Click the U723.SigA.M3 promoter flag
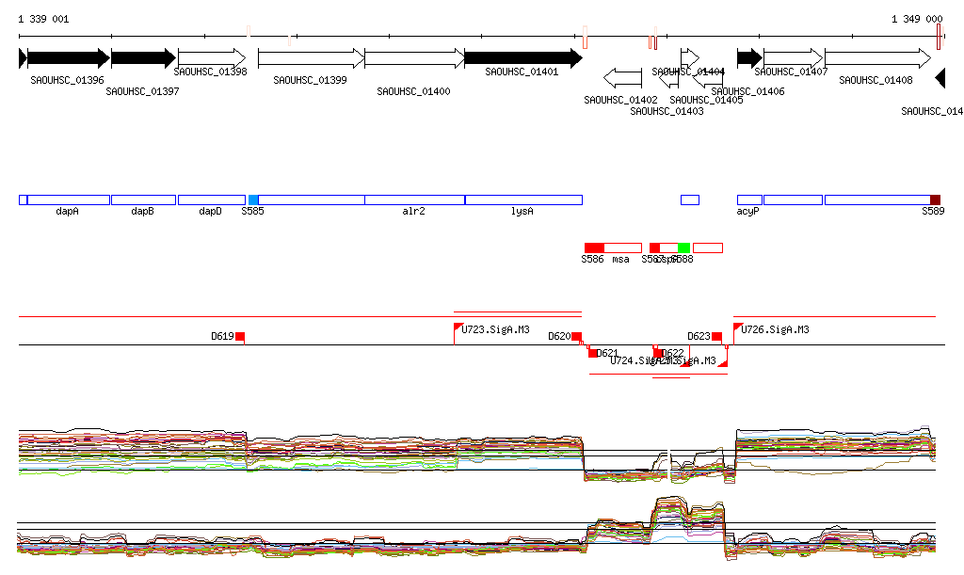The width and height of the screenshot is (964, 575). (458, 327)
